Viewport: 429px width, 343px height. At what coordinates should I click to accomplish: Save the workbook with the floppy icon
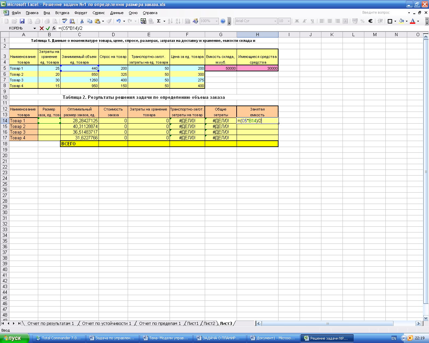[x=22, y=21]
